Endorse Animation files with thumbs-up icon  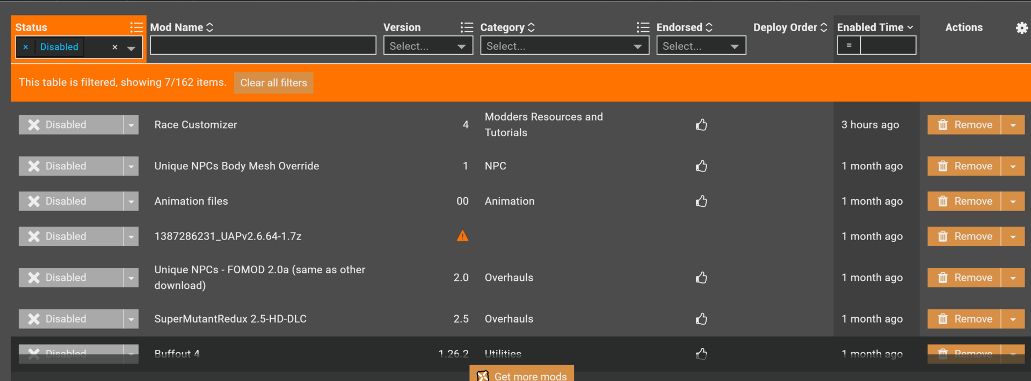pyautogui.click(x=701, y=201)
